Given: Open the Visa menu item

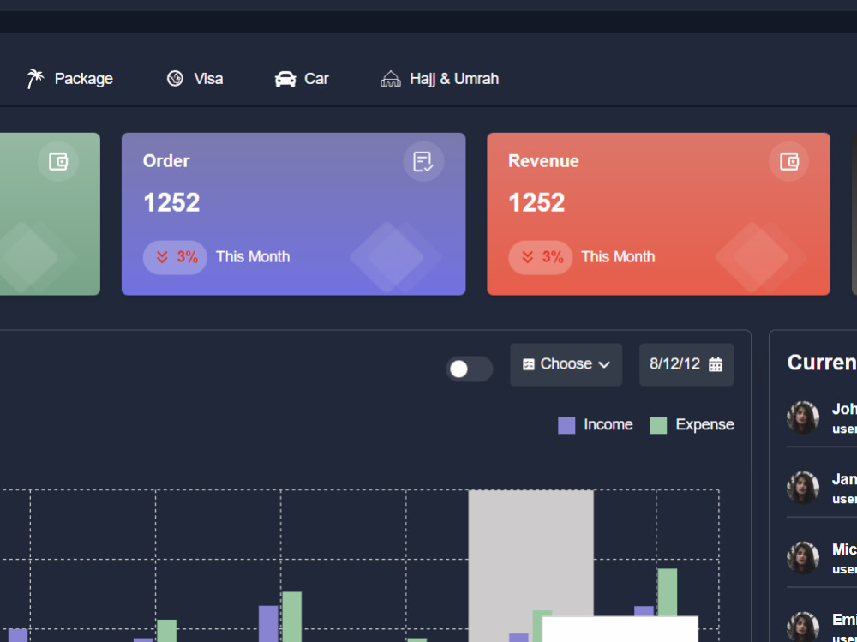Looking at the screenshot, I should [195, 79].
